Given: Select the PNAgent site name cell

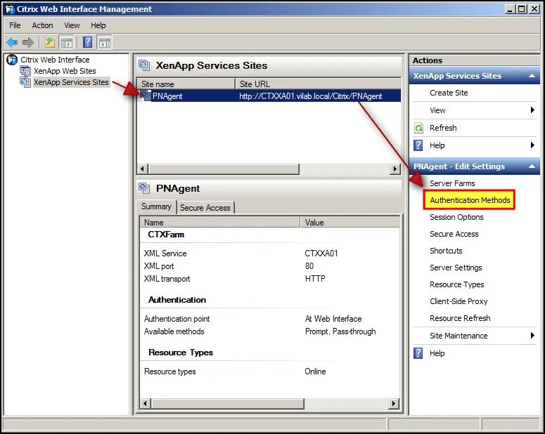Looking at the screenshot, I should 167,96.
